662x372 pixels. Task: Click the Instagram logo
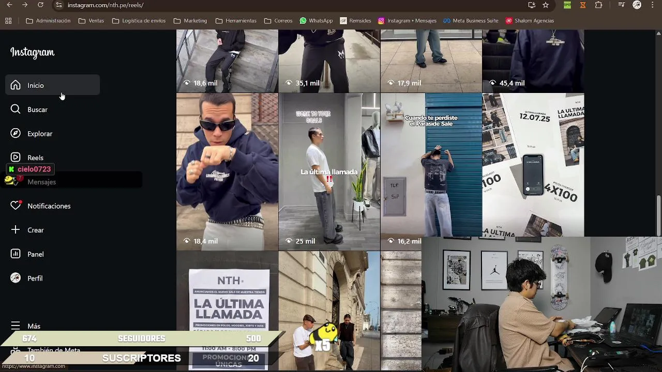pyautogui.click(x=32, y=53)
